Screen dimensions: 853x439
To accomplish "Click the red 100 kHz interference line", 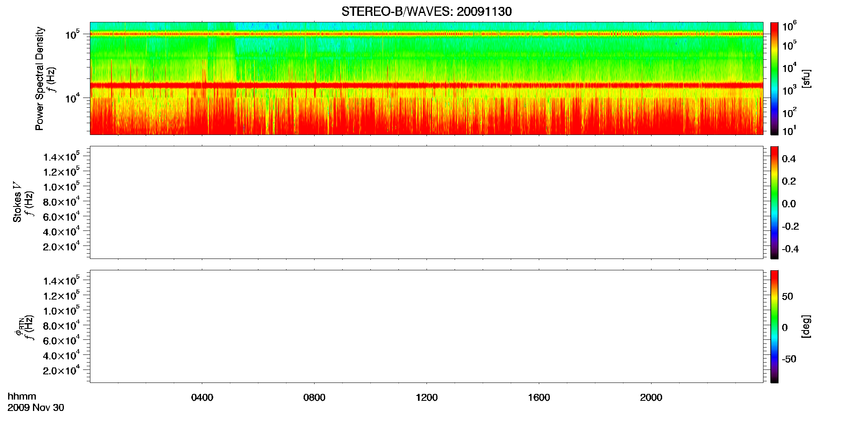I will click(x=426, y=34).
